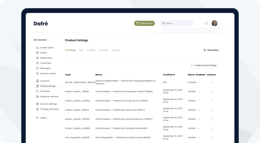Click the Search input field
260x143 pixels.
tap(178, 23)
